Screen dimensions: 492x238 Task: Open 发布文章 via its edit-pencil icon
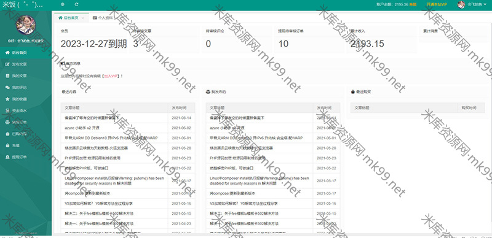coord(7,64)
